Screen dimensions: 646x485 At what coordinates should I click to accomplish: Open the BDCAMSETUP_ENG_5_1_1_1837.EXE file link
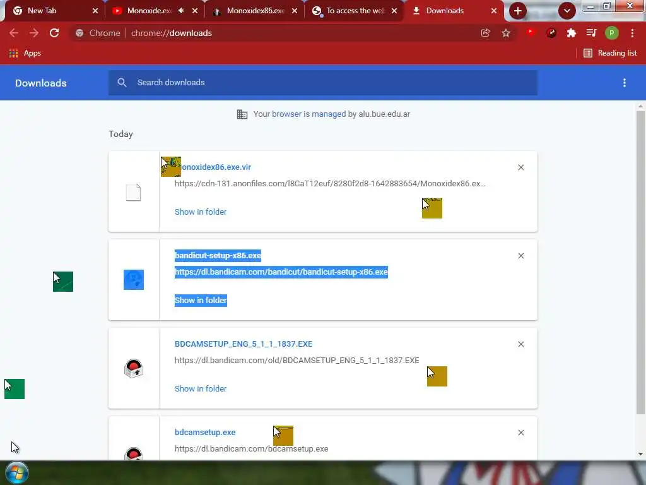click(244, 344)
